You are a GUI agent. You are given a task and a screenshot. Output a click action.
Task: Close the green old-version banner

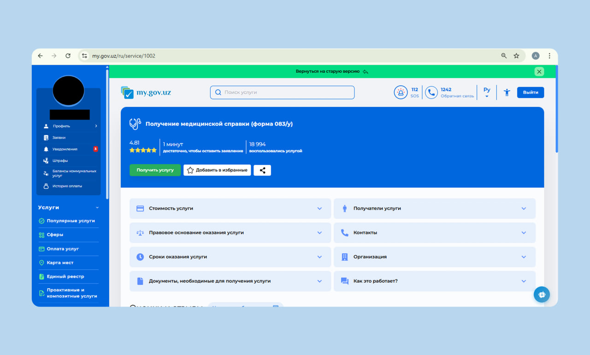[x=539, y=72]
